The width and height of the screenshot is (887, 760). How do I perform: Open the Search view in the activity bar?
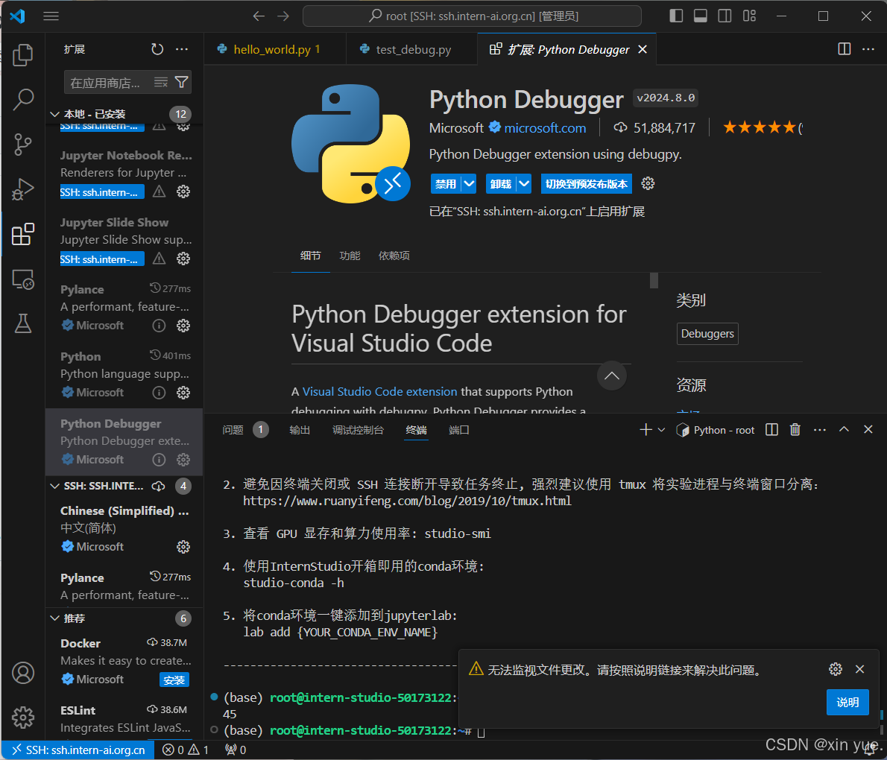click(23, 99)
